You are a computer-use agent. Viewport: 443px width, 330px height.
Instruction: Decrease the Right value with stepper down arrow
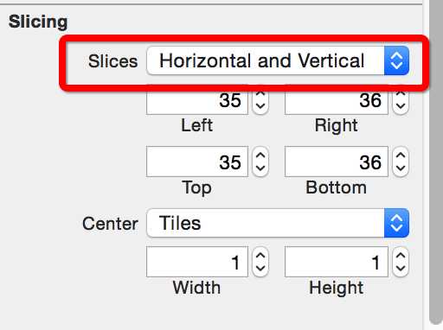coord(401,107)
